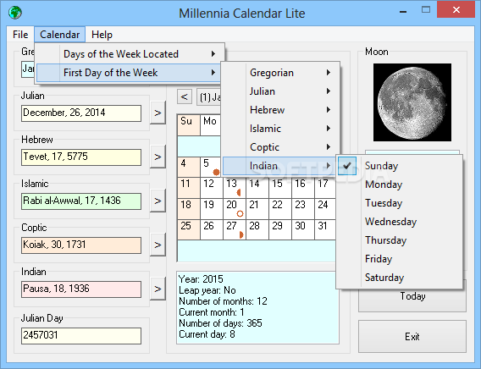Select day 19 in the calendar
The width and height of the screenshot is (481, 369).
pyautogui.click(x=212, y=209)
